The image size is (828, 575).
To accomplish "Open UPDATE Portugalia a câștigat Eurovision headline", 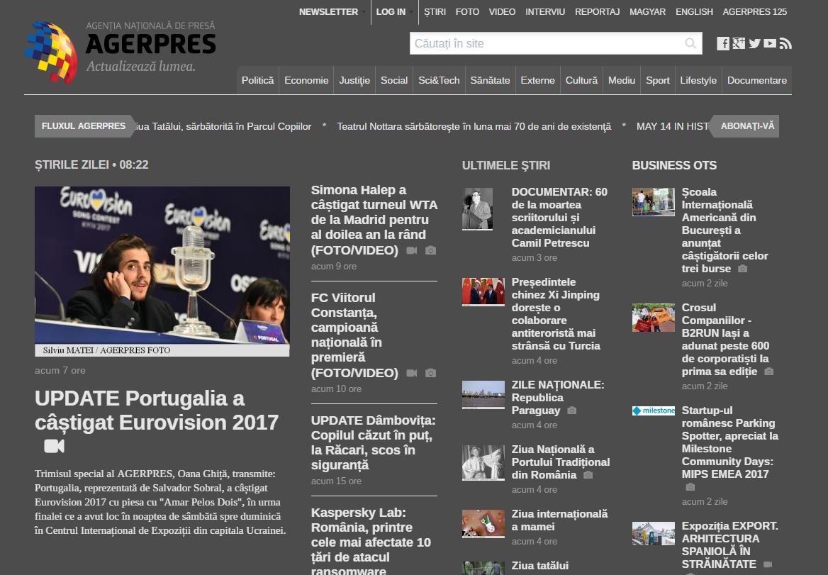I will (156, 411).
